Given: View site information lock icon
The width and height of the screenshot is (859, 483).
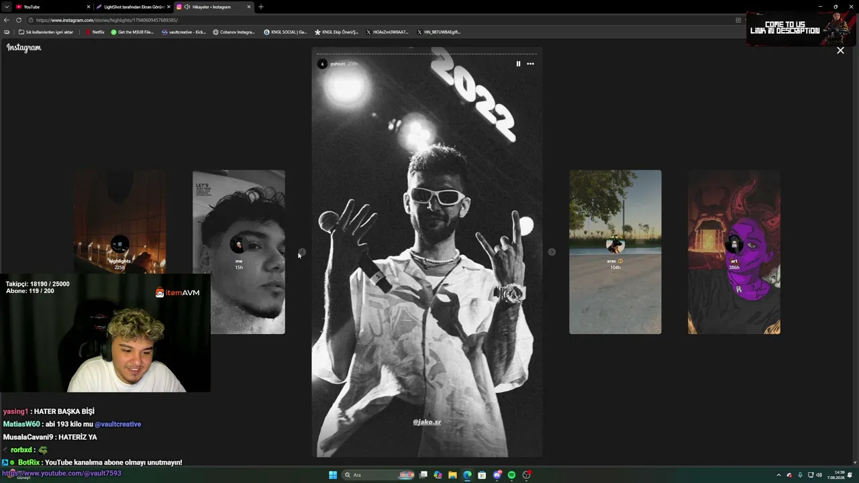Looking at the screenshot, I should (x=32, y=20).
